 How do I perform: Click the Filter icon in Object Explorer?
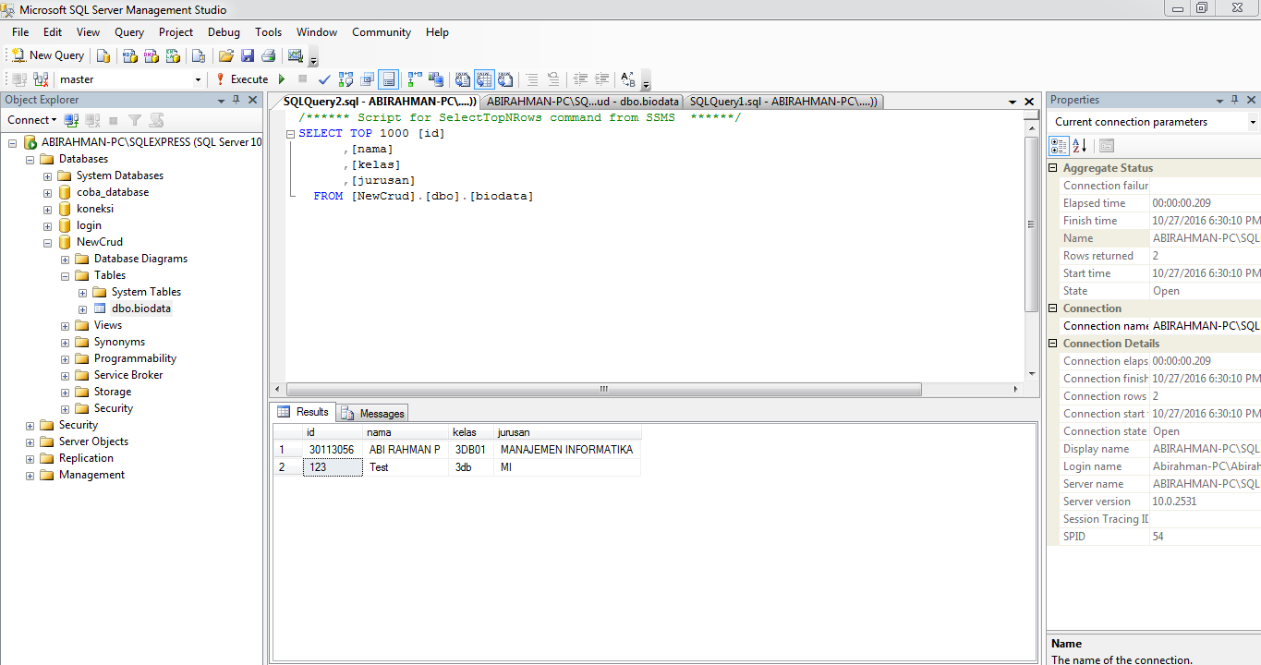[x=136, y=120]
